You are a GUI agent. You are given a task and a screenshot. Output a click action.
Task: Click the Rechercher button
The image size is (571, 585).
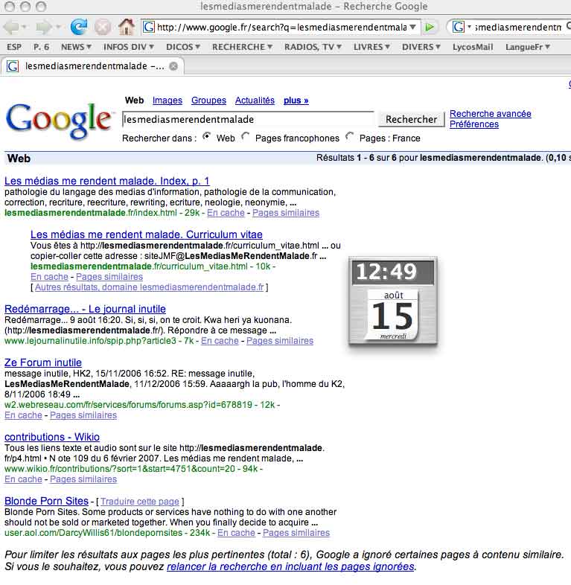411,119
